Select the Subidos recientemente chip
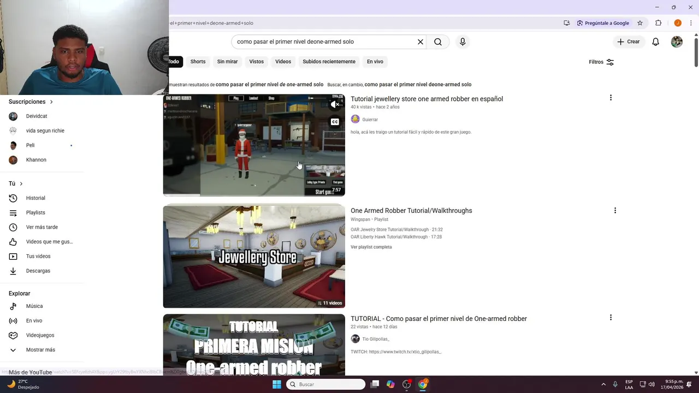This screenshot has width=699, height=393. [x=329, y=62]
